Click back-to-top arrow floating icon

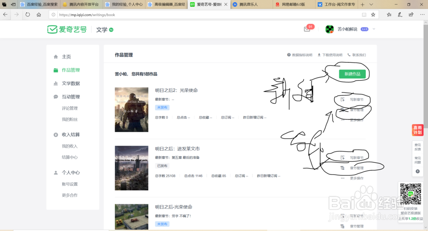(x=418, y=172)
